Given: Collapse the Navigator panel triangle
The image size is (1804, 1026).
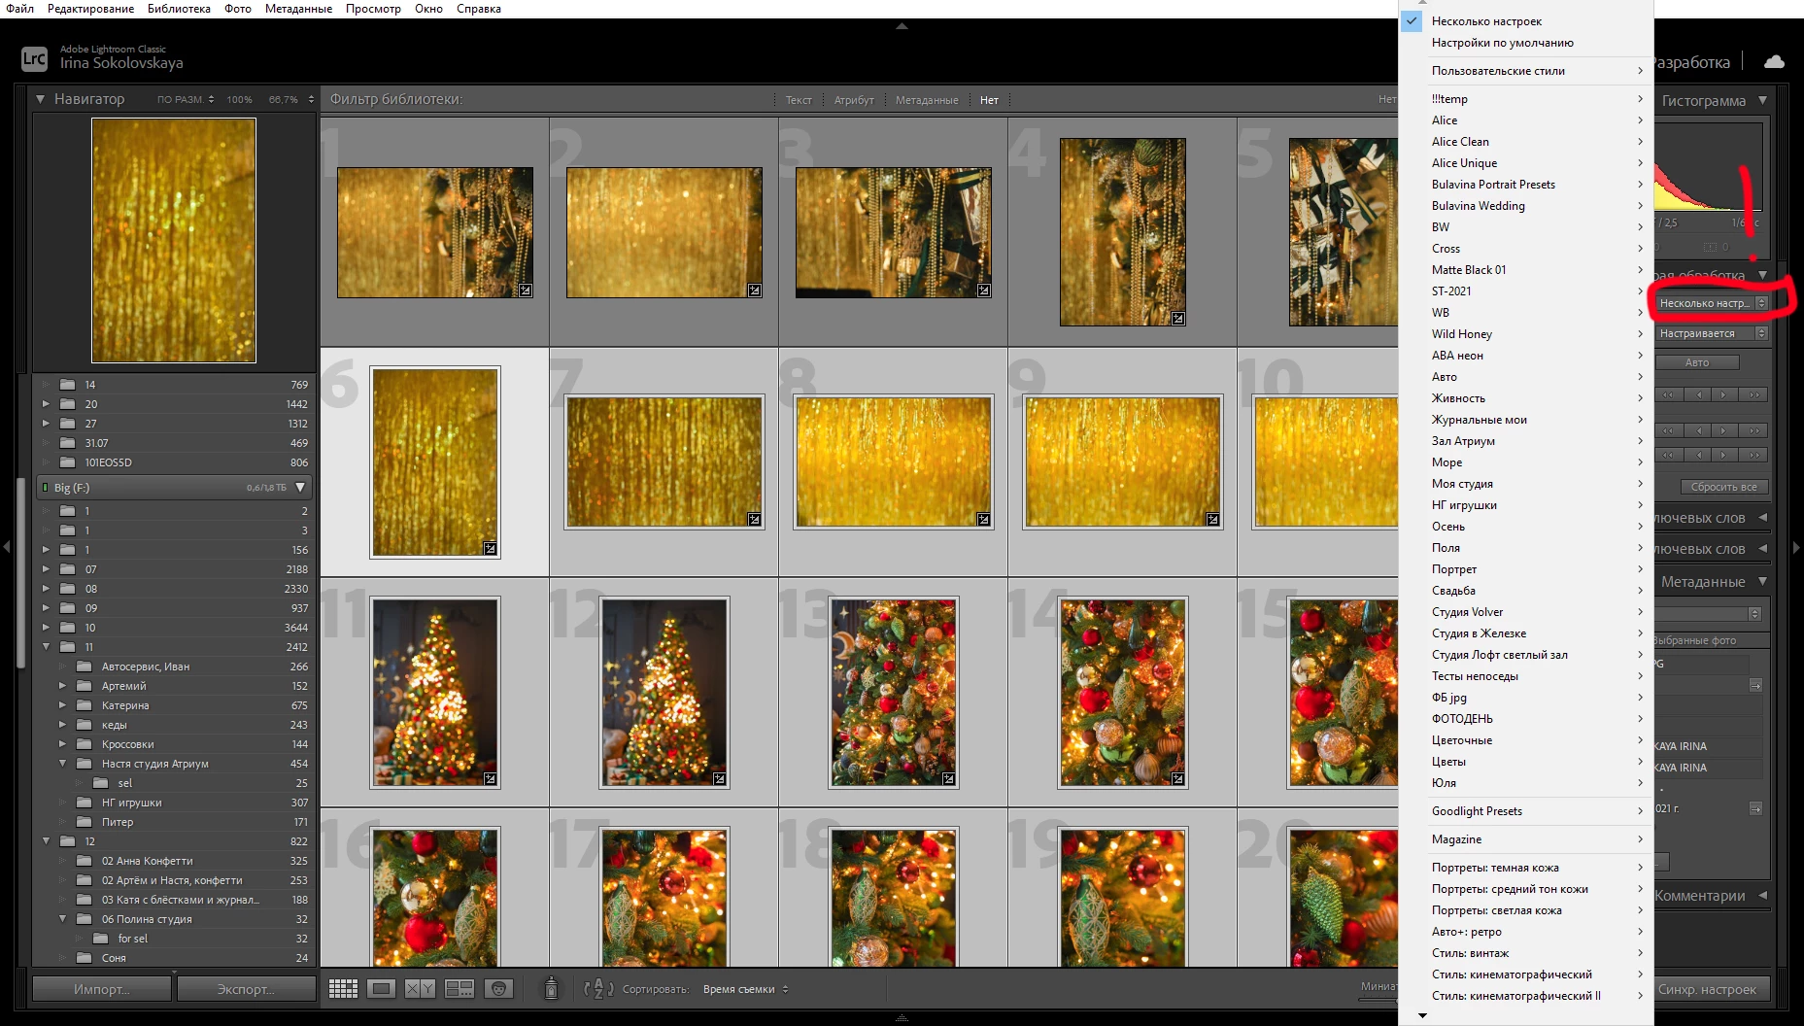Looking at the screenshot, I should 41,99.
